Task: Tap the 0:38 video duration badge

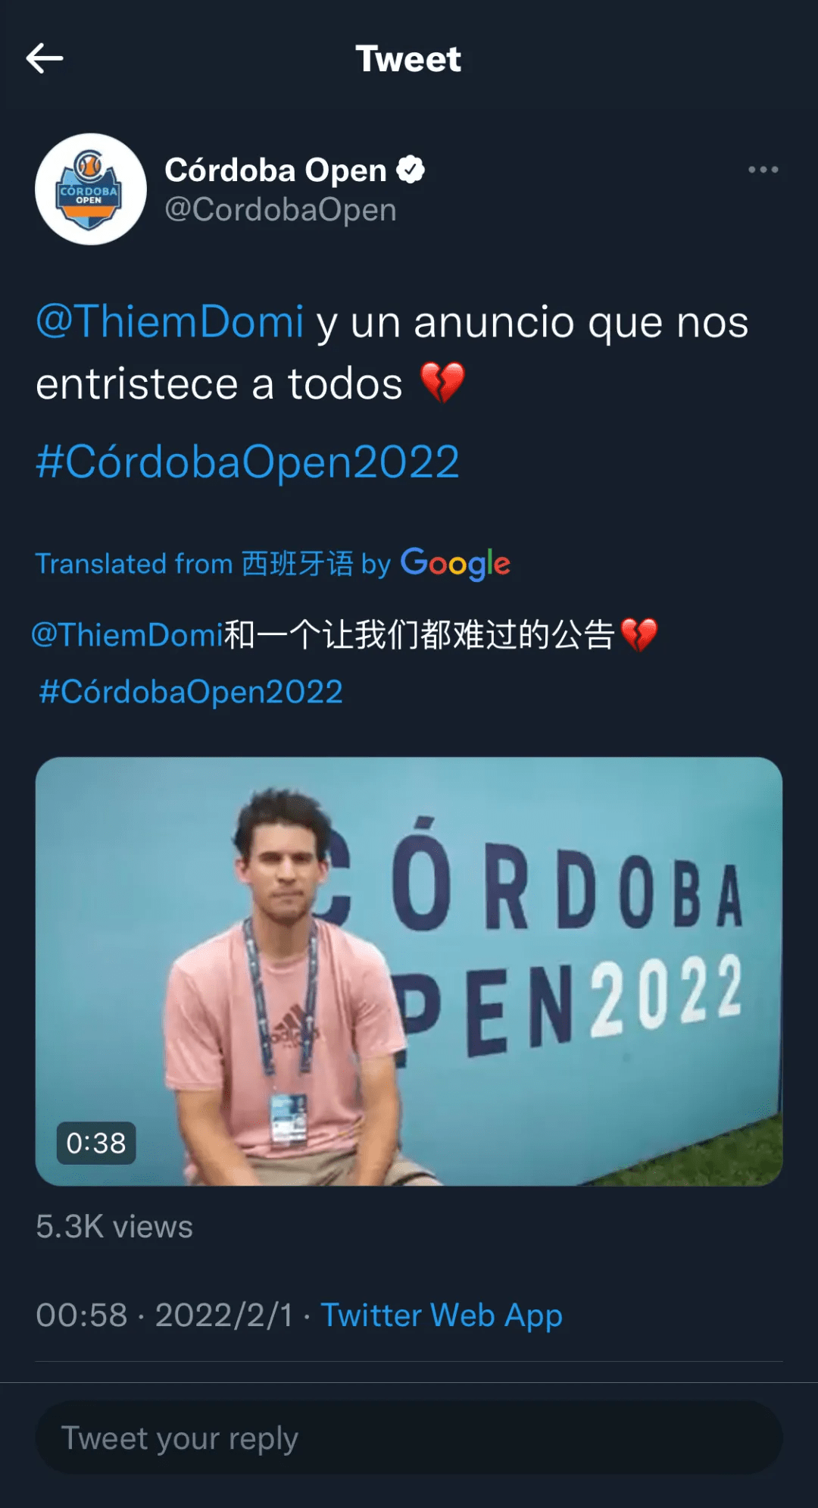Action: [96, 1143]
